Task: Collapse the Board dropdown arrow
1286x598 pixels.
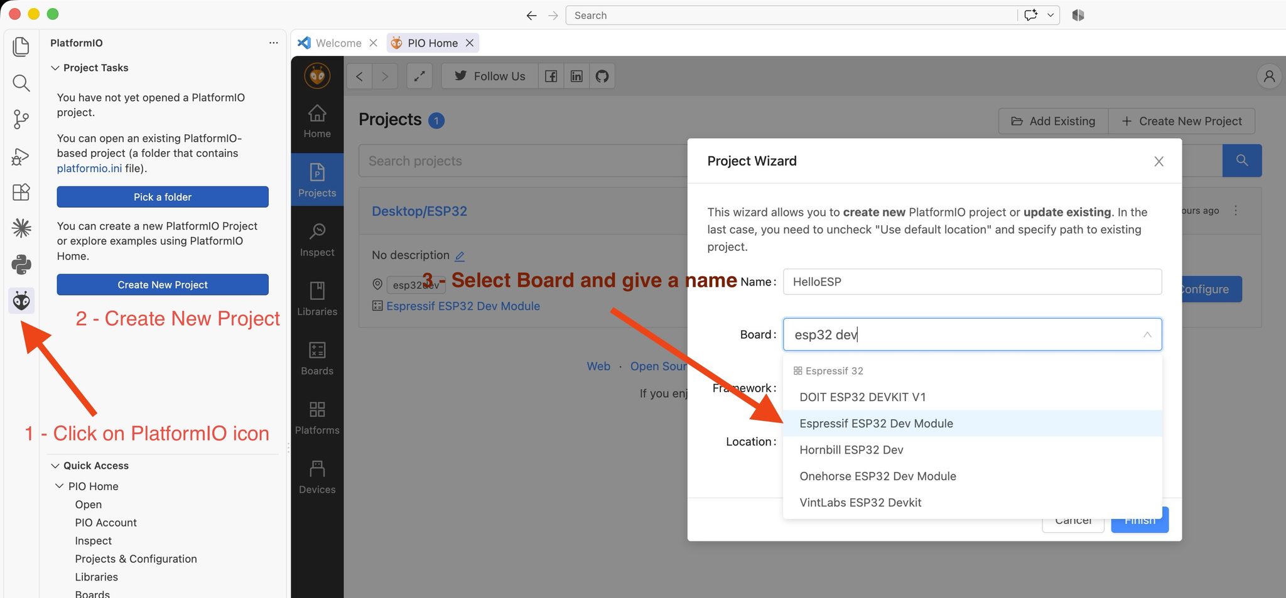Action: tap(1147, 334)
